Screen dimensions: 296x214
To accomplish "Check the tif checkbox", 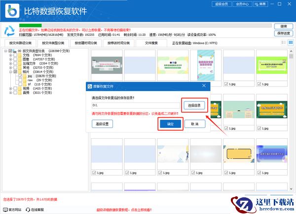I will pyautogui.click(x=20, y=84).
